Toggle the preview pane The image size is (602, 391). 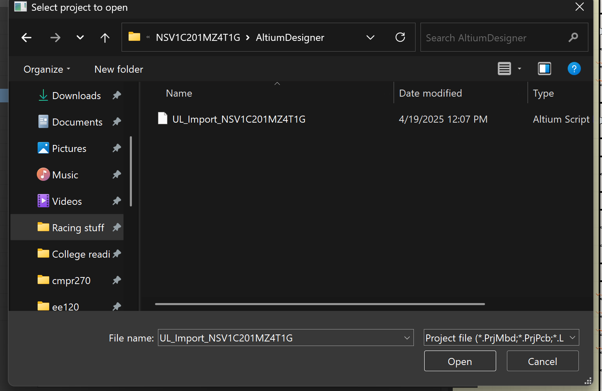pos(545,69)
